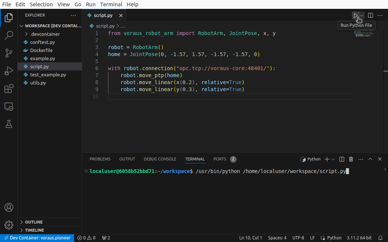Image resolution: width=388 pixels, height=242 pixels.
Task: Open notifications bell in status bar
Action: click(380, 238)
